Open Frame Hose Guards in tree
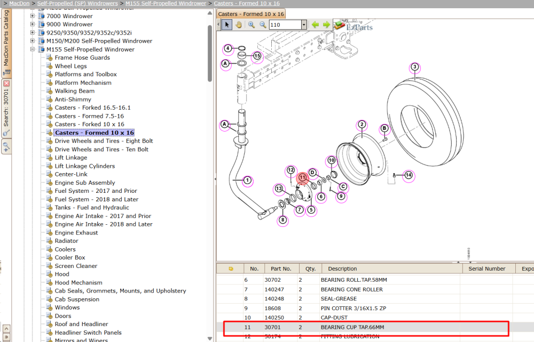This screenshot has height=342, width=534. [x=82, y=58]
